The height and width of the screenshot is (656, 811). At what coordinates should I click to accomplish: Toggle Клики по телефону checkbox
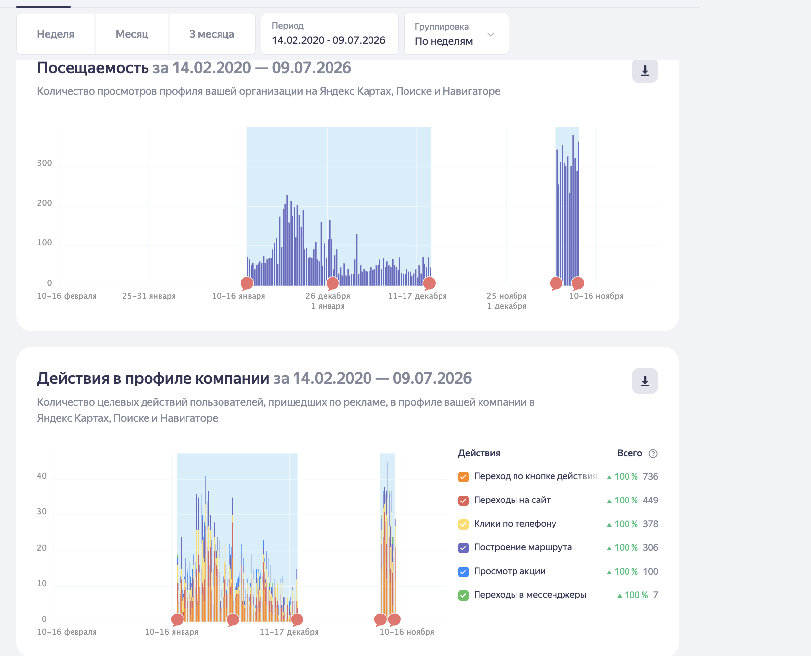[x=463, y=524]
